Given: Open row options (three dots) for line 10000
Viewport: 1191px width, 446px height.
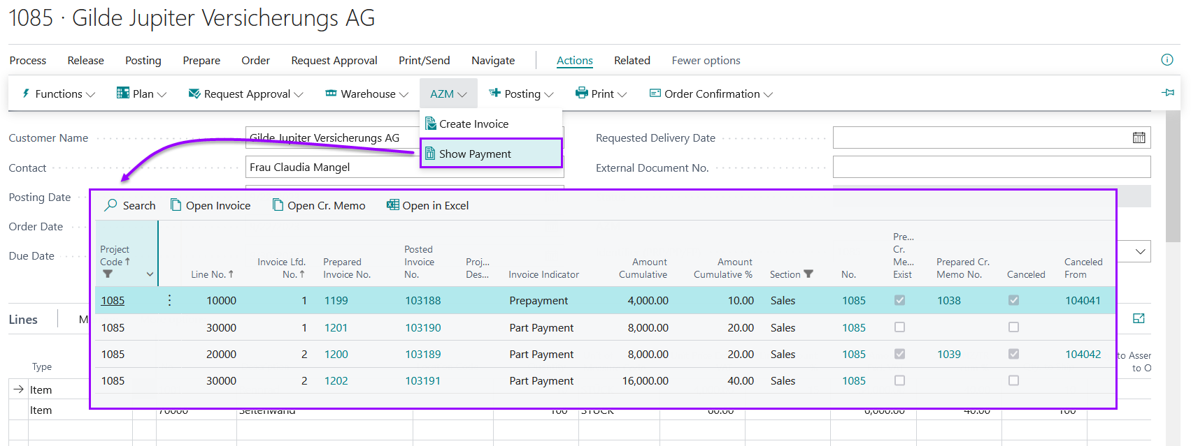Looking at the screenshot, I should coord(169,300).
